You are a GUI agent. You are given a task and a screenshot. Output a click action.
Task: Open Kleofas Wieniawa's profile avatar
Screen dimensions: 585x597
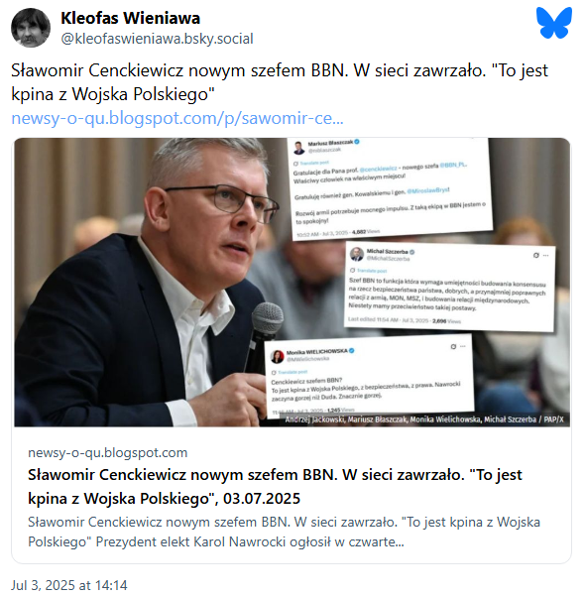tap(31, 28)
